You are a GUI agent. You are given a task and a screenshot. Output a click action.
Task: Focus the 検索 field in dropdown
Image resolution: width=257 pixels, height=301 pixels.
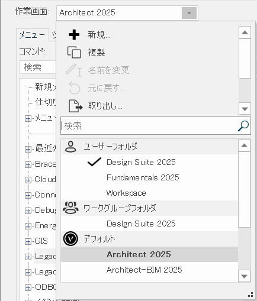pyautogui.click(x=149, y=126)
